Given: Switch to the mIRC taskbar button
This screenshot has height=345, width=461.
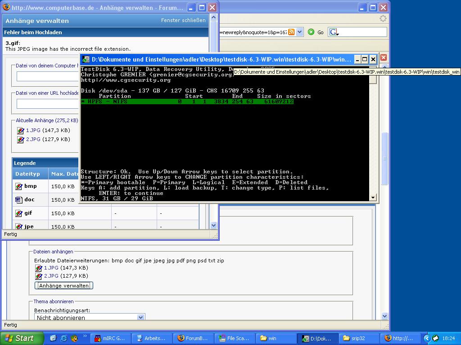Looking at the screenshot, I should tap(110, 338).
